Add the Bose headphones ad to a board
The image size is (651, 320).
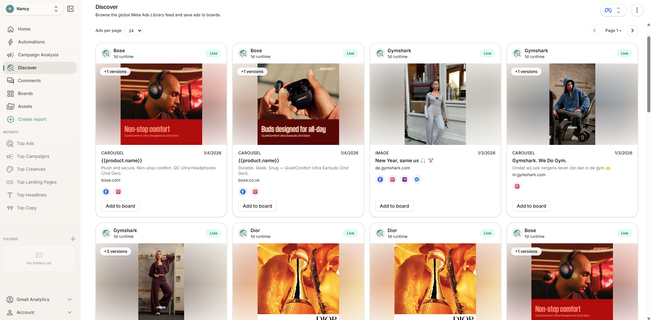(120, 206)
